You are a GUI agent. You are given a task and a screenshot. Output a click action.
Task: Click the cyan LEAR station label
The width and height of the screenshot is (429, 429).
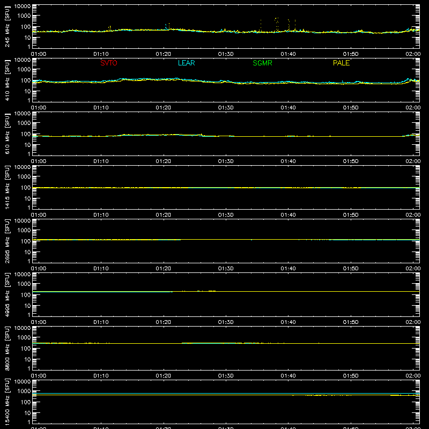click(186, 63)
